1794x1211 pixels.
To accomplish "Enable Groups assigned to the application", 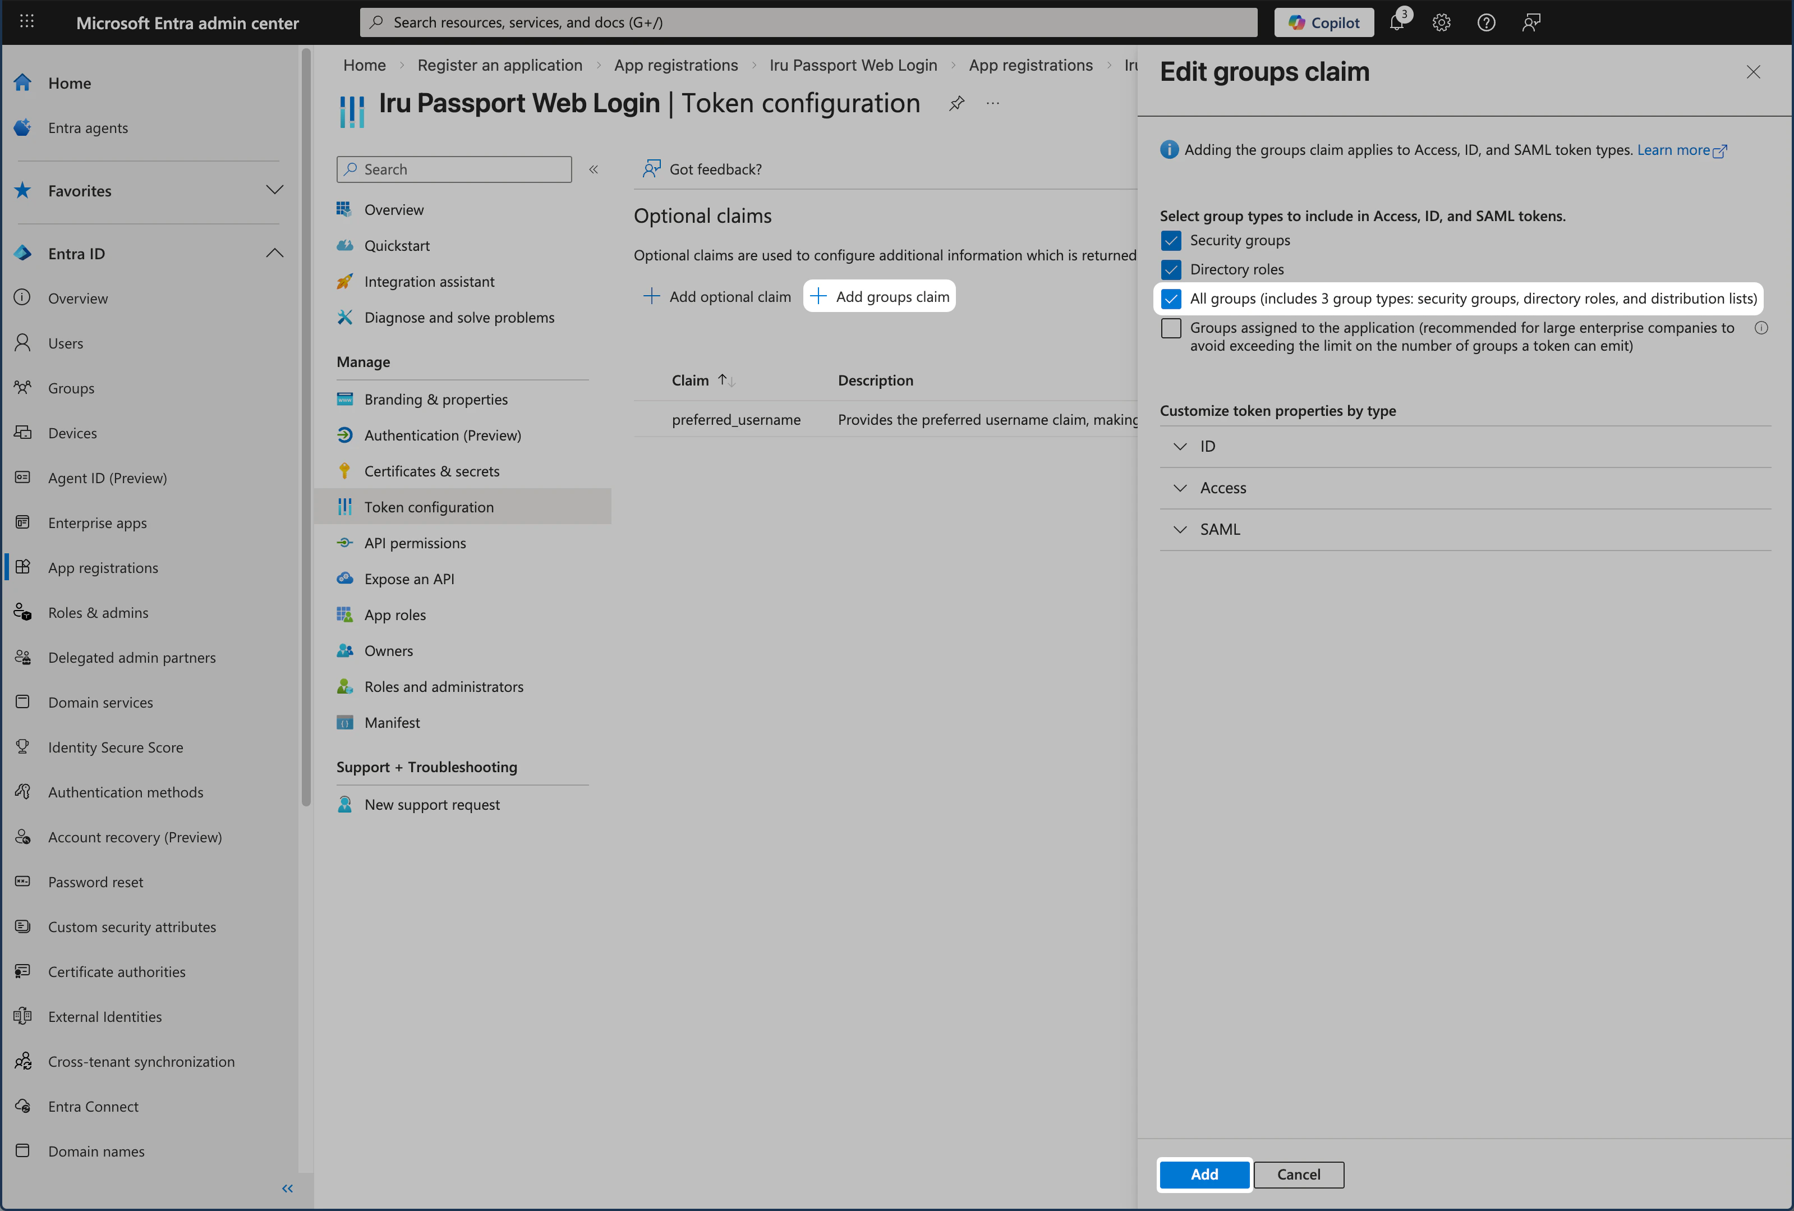I will point(1171,328).
